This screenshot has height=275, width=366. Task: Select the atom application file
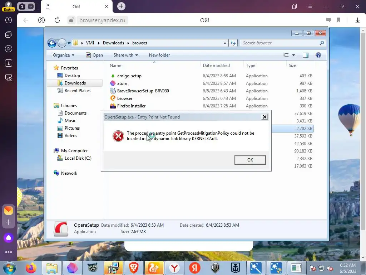coord(122,83)
